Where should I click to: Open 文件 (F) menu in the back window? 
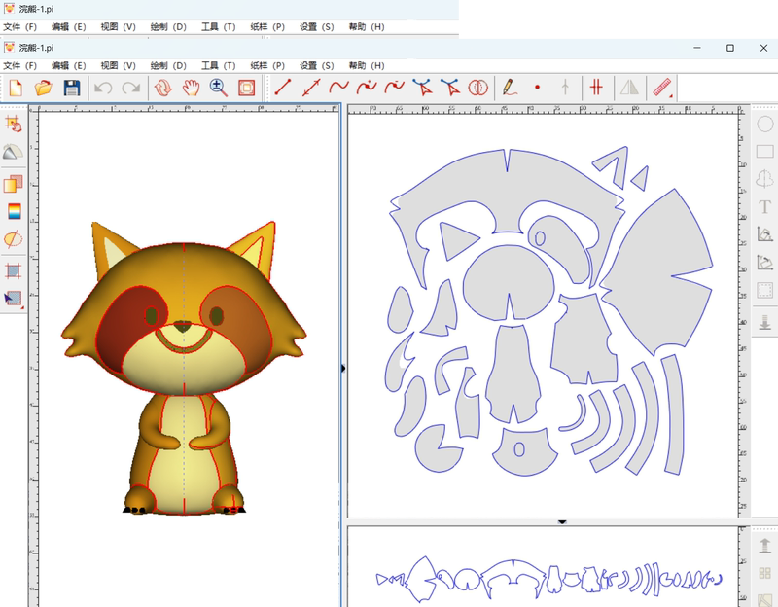coord(19,27)
